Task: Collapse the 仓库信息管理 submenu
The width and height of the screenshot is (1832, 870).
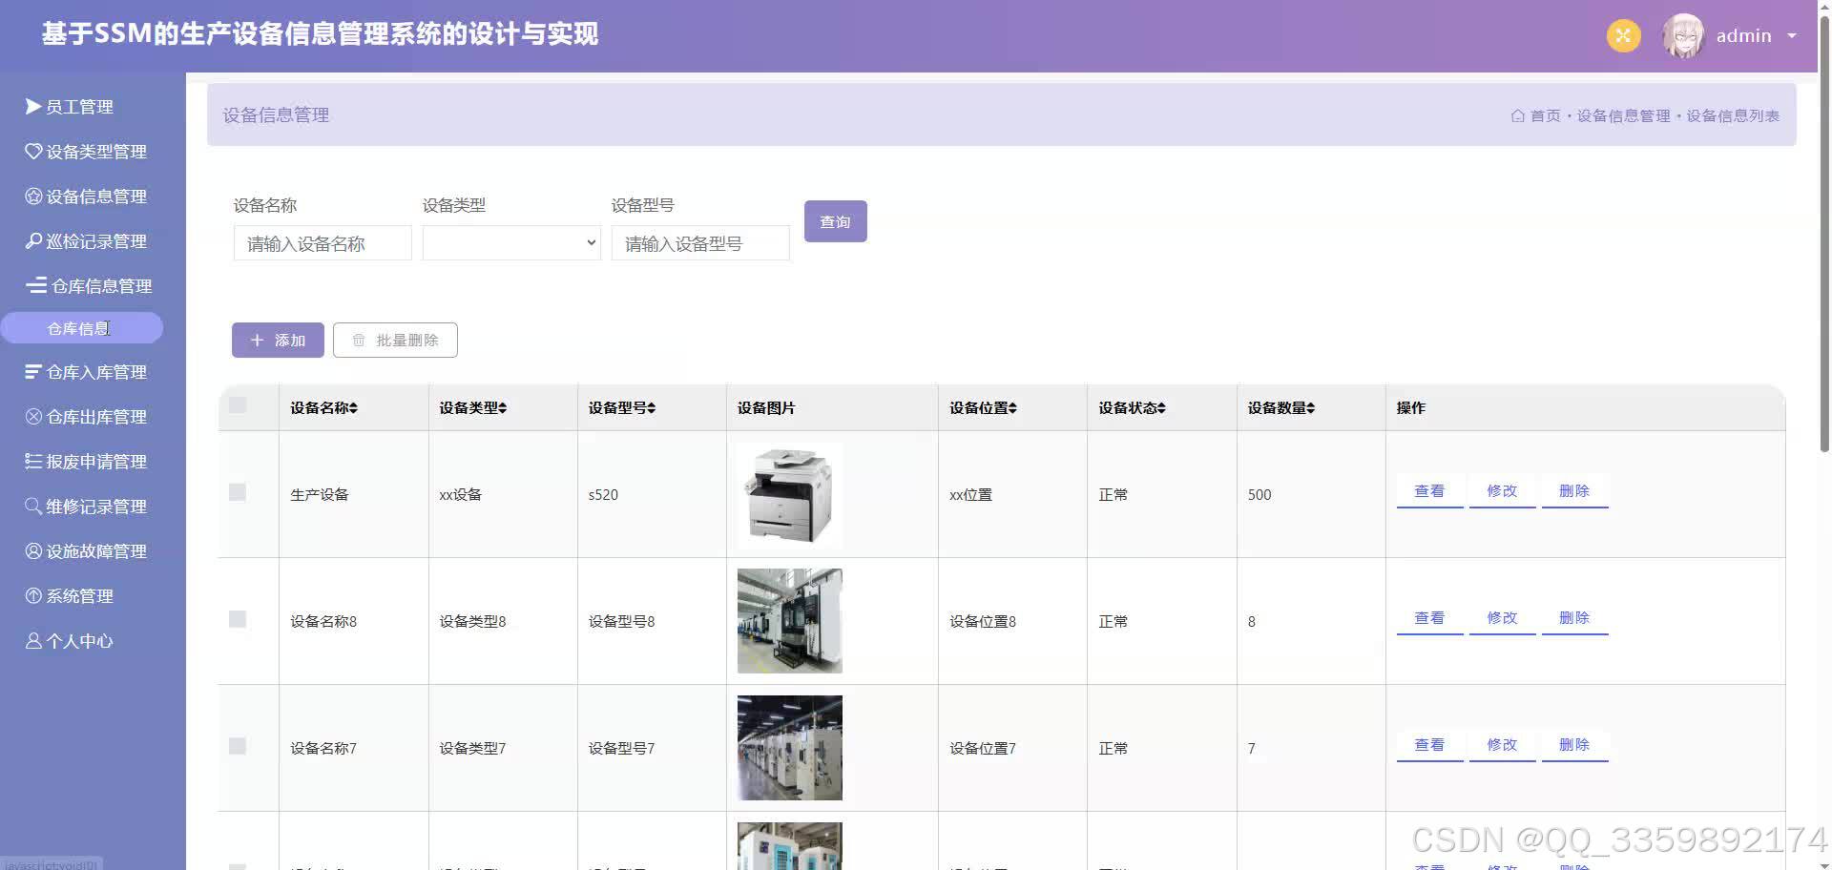Action: (x=88, y=285)
